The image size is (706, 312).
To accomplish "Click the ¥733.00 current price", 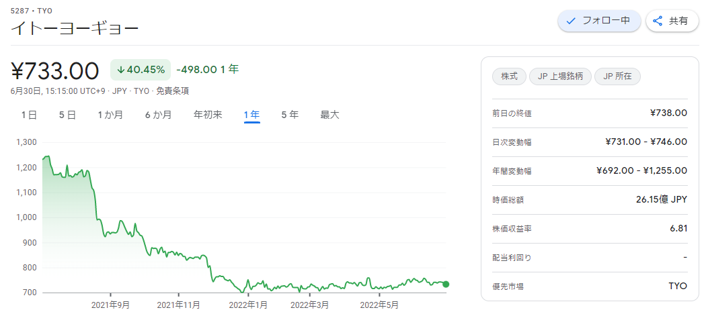I will tap(54, 70).
